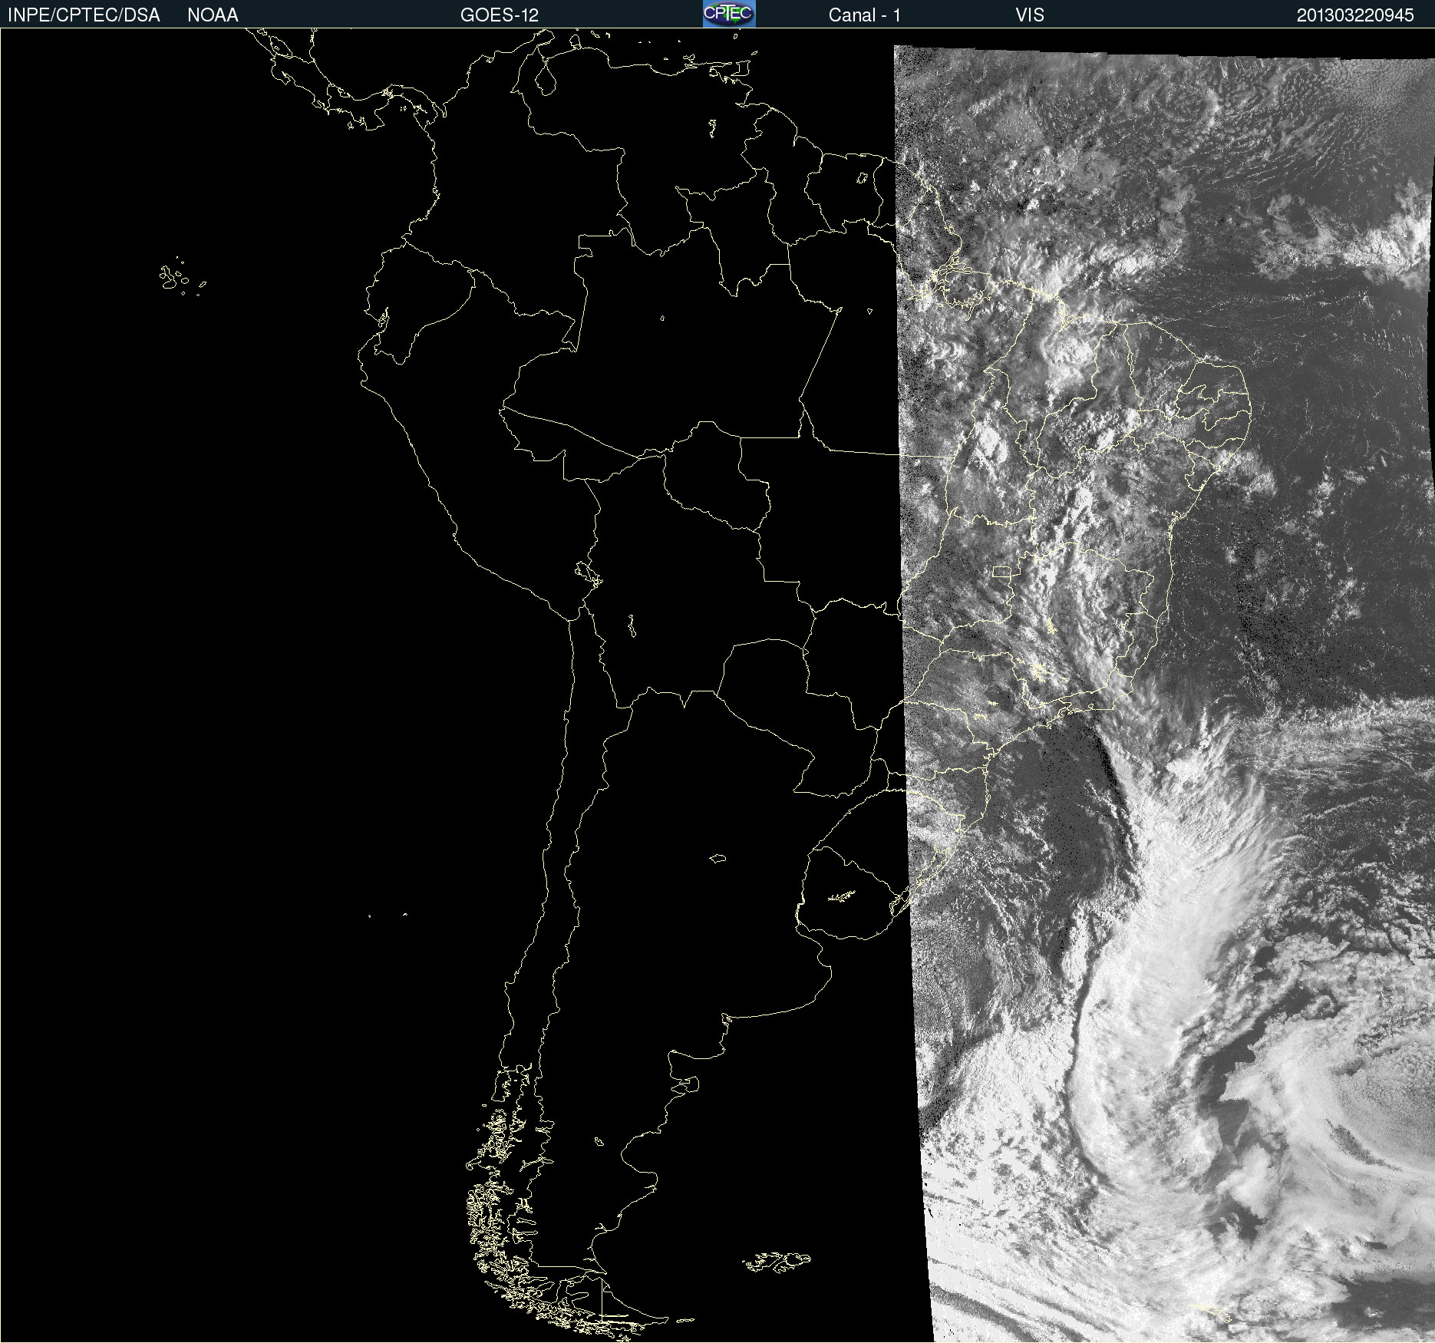Select the INPE/CPTEC/DSA header text
The image size is (1435, 1343).
coord(84,15)
